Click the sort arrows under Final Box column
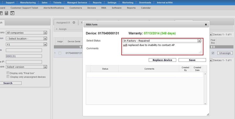 click(213, 47)
